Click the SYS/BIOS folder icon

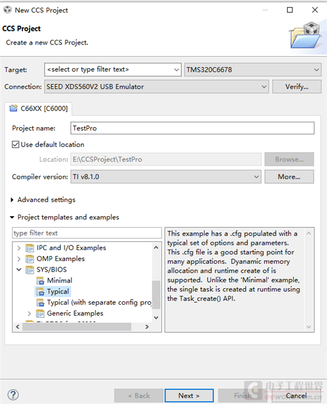point(30,270)
